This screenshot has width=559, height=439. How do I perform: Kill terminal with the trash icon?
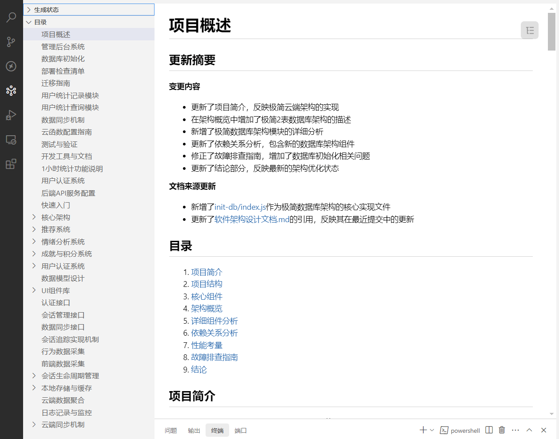click(502, 430)
